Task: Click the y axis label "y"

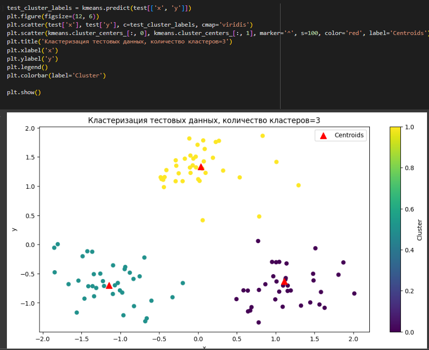Action: coord(14,230)
